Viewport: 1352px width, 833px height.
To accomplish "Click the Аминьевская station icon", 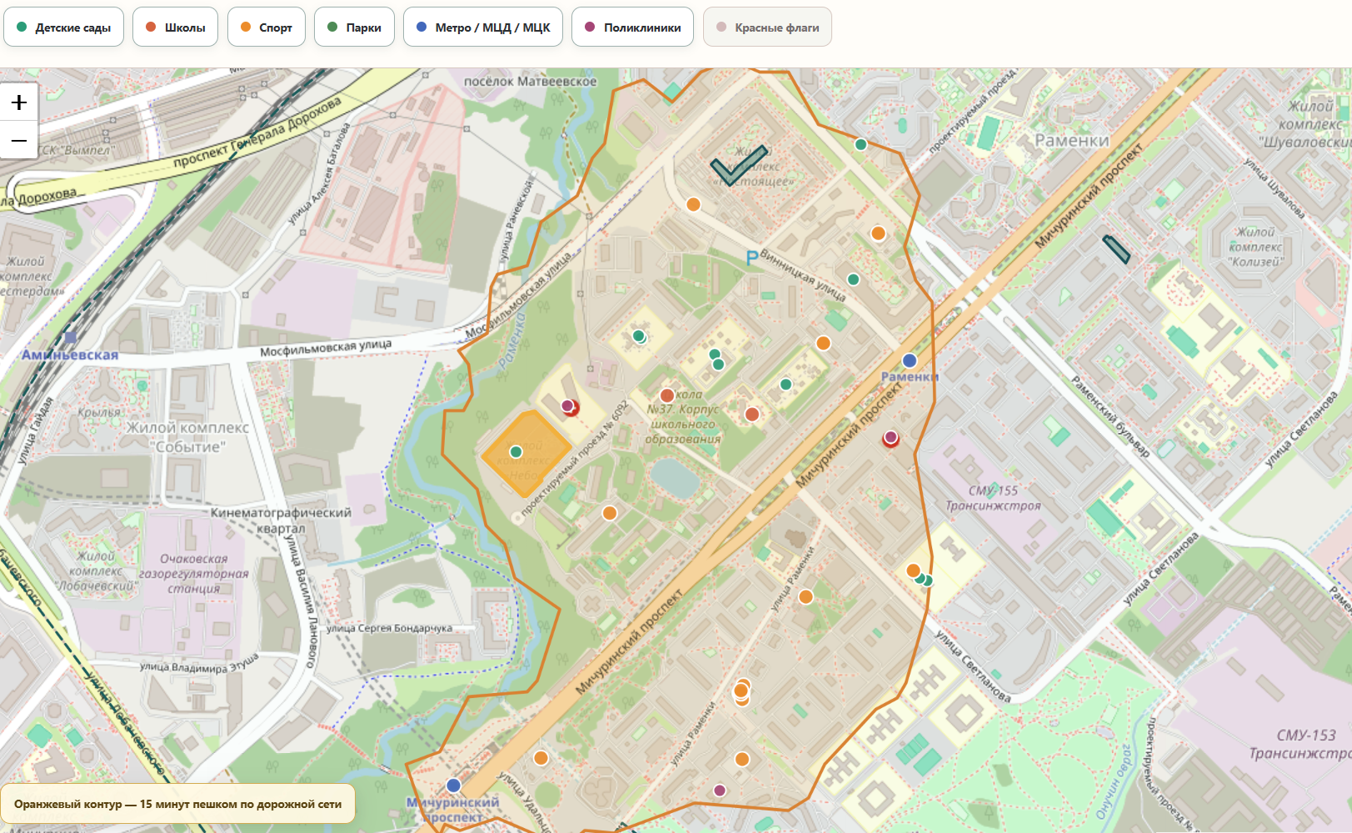I will (70, 337).
